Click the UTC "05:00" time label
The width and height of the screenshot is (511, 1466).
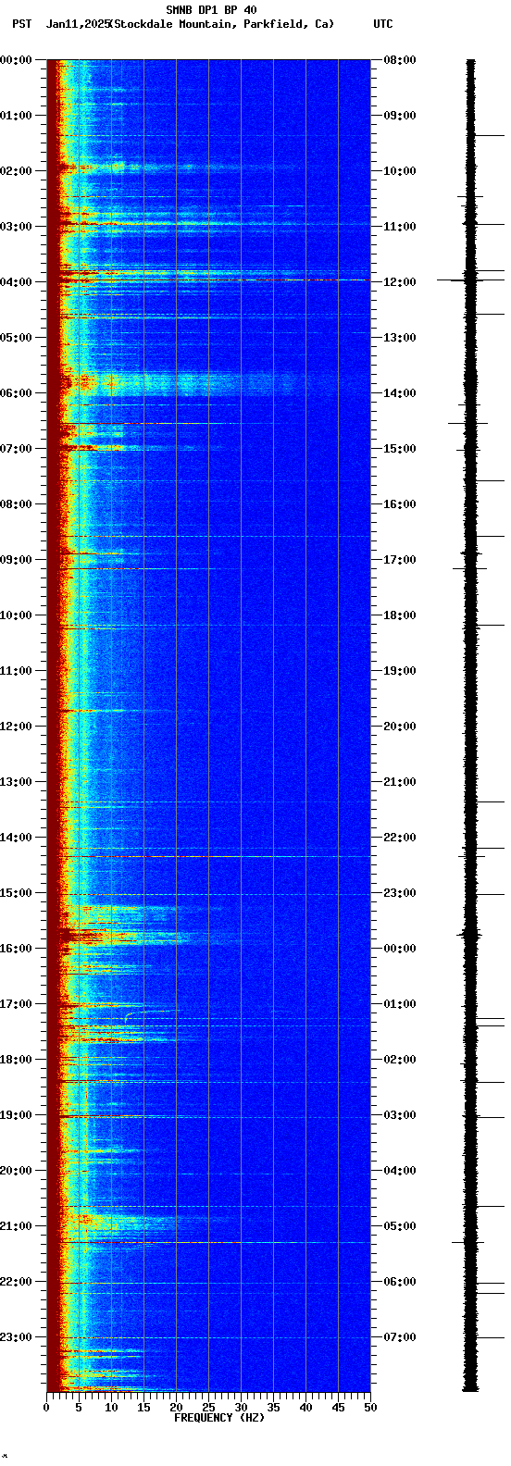[x=400, y=1226]
